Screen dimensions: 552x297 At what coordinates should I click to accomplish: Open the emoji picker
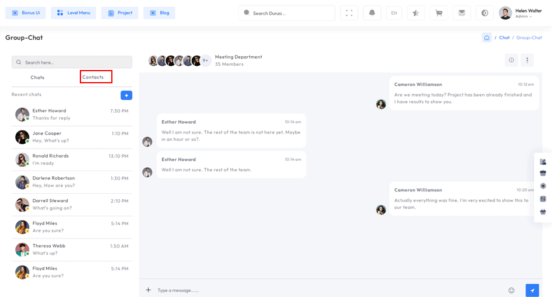[511, 290]
